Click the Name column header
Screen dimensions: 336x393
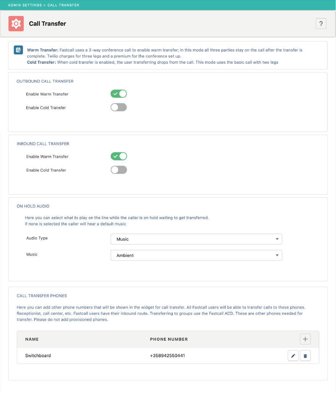click(32, 339)
